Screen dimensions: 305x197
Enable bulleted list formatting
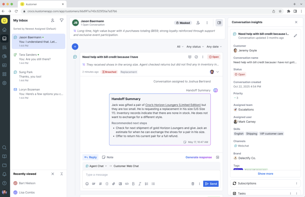pyautogui.click(x=153, y=184)
